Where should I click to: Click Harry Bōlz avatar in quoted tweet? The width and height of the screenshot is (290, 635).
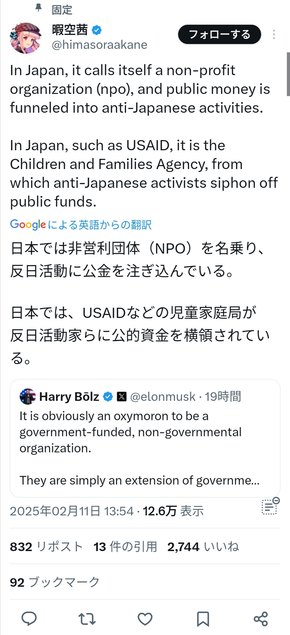(x=28, y=396)
